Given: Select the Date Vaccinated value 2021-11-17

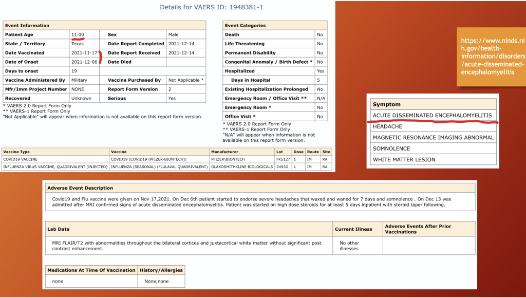Looking at the screenshot, I should point(84,53).
